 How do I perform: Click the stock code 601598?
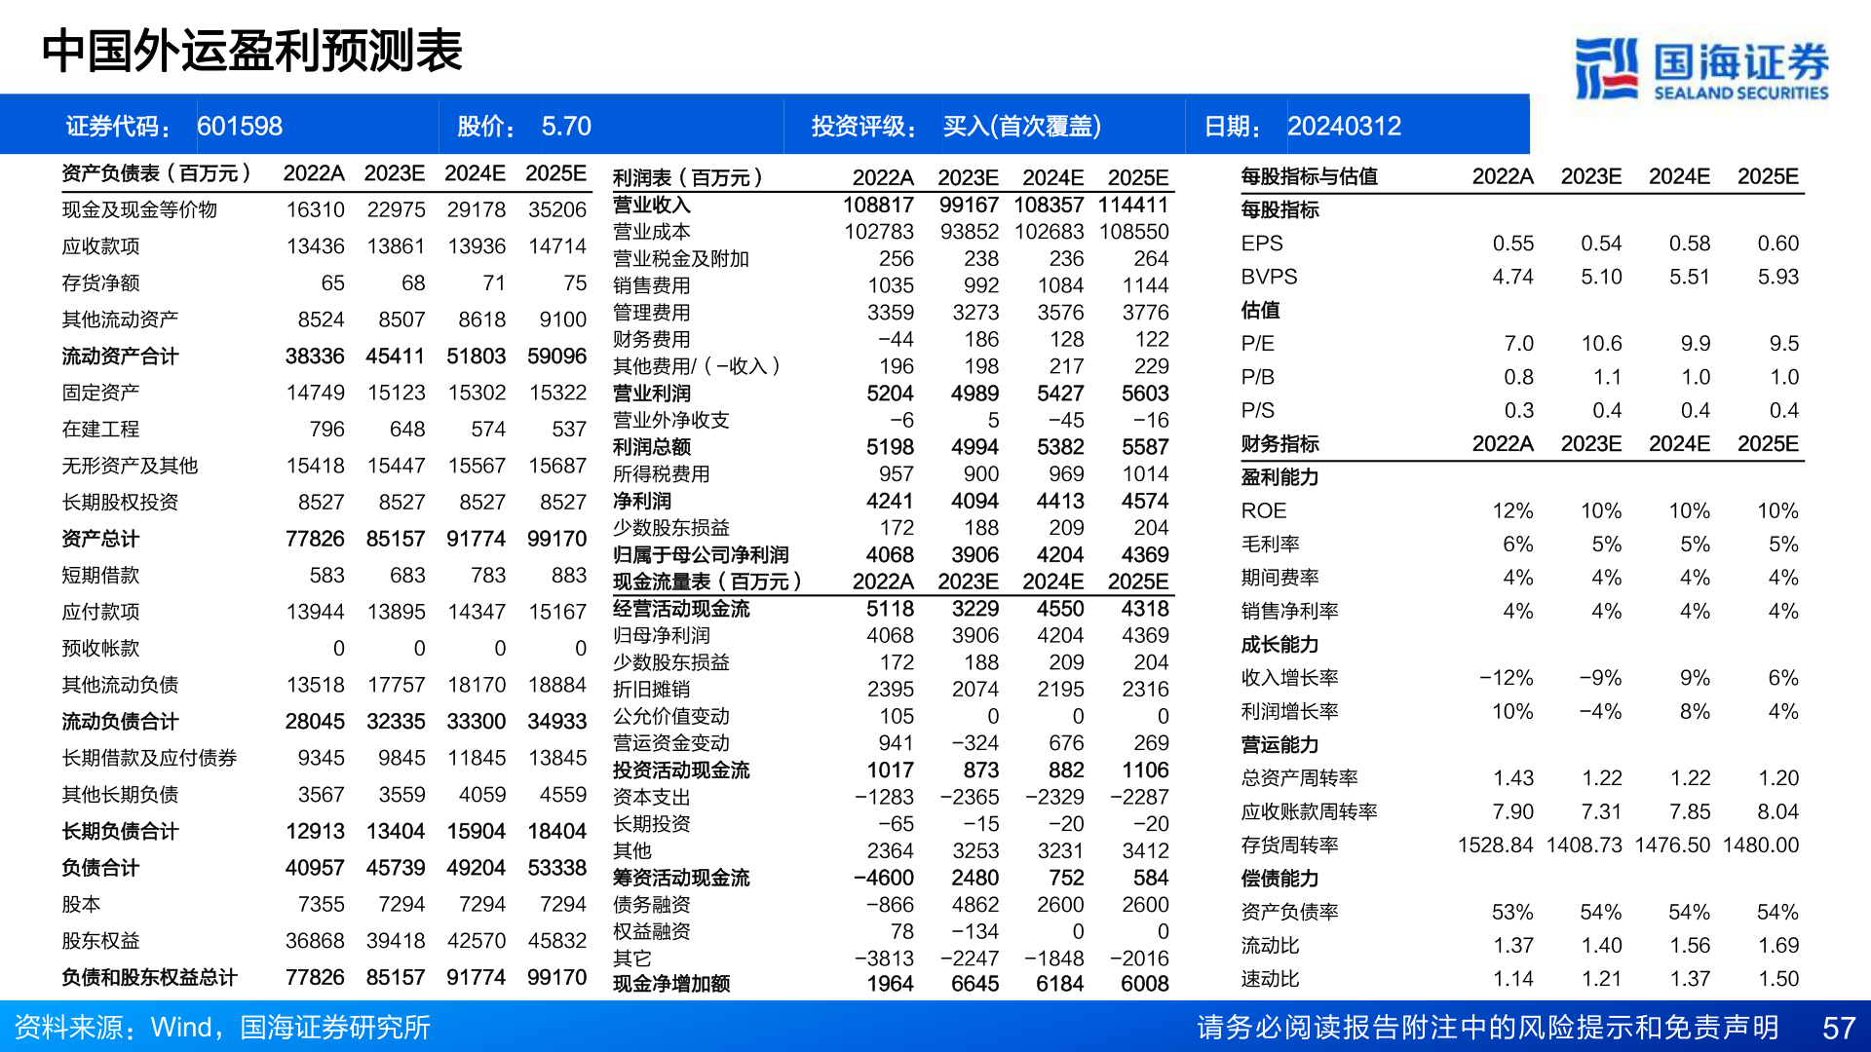click(240, 127)
